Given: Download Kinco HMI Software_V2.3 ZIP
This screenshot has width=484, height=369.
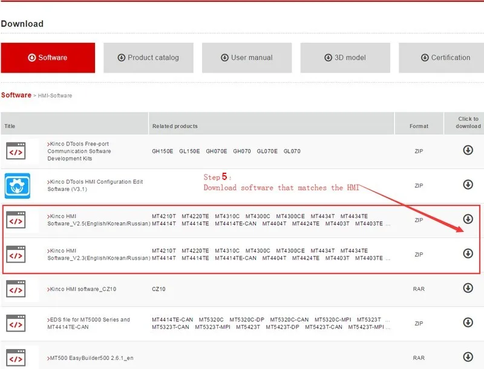Looking at the screenshot, I should (468, 254).
